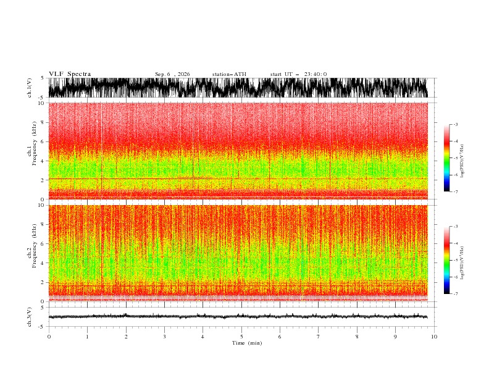
Task: Click the Sep. 6, 2026 date label
Action: pyautogui.click(x=172, y=74)
